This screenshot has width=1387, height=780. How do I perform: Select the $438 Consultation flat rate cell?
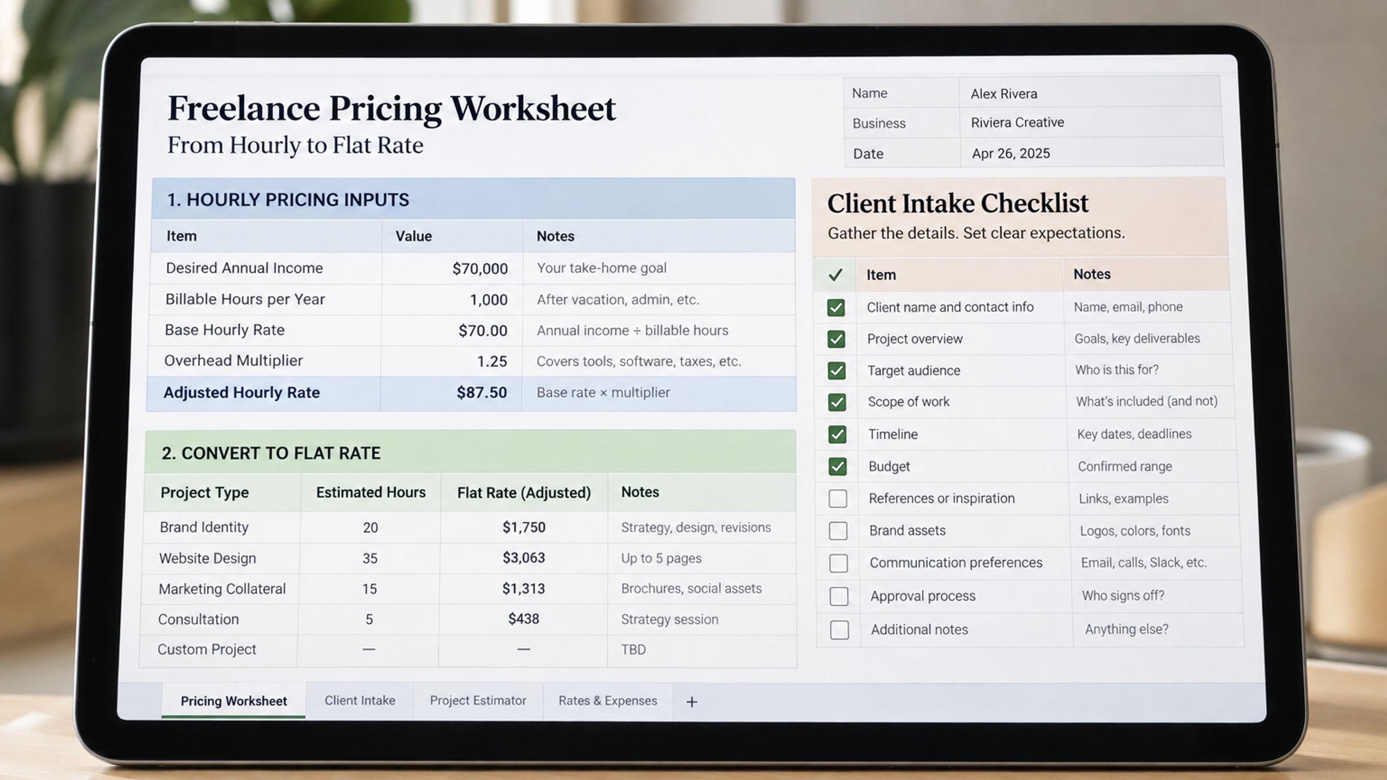pos(523,619)
